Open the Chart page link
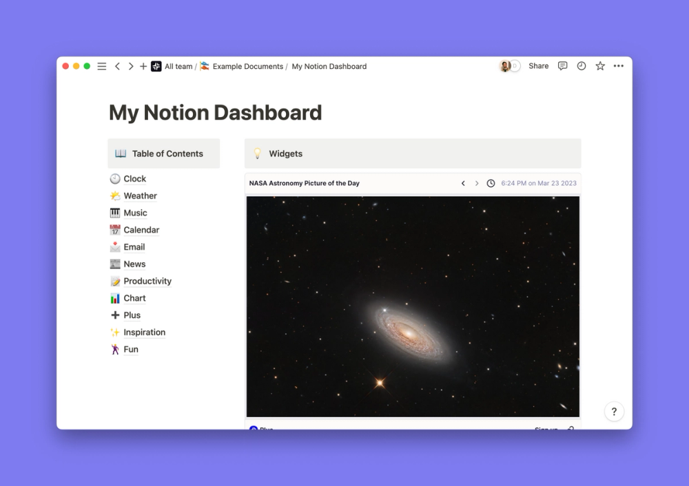The width and height of the screenshot is (689, 486). point(134,298)
